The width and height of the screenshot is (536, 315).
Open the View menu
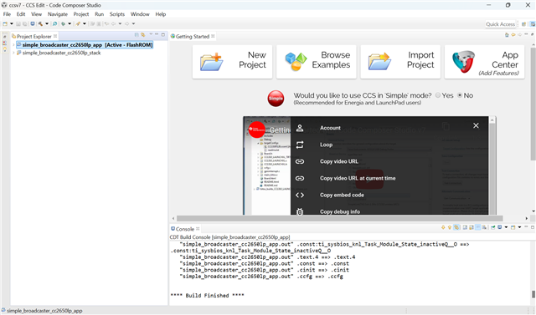click(36, 14)
